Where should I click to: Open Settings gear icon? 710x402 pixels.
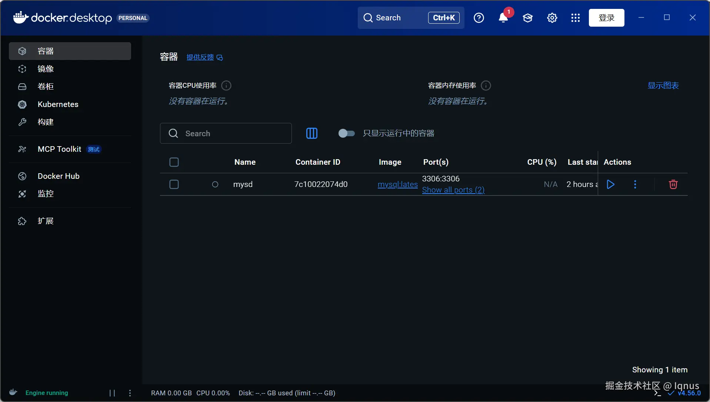click(552, 18)
